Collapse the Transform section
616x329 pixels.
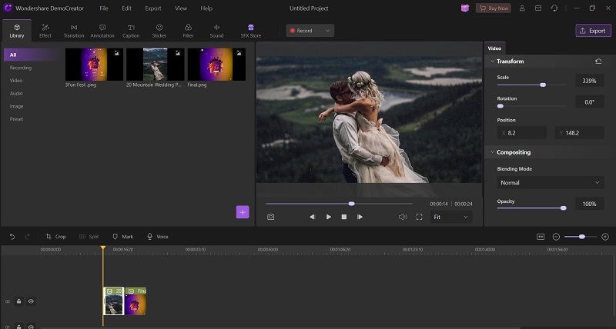click(492, 61)
